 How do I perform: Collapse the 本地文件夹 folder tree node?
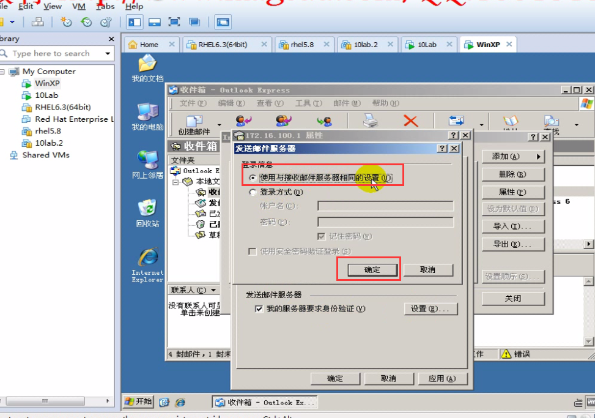[176, 182]
